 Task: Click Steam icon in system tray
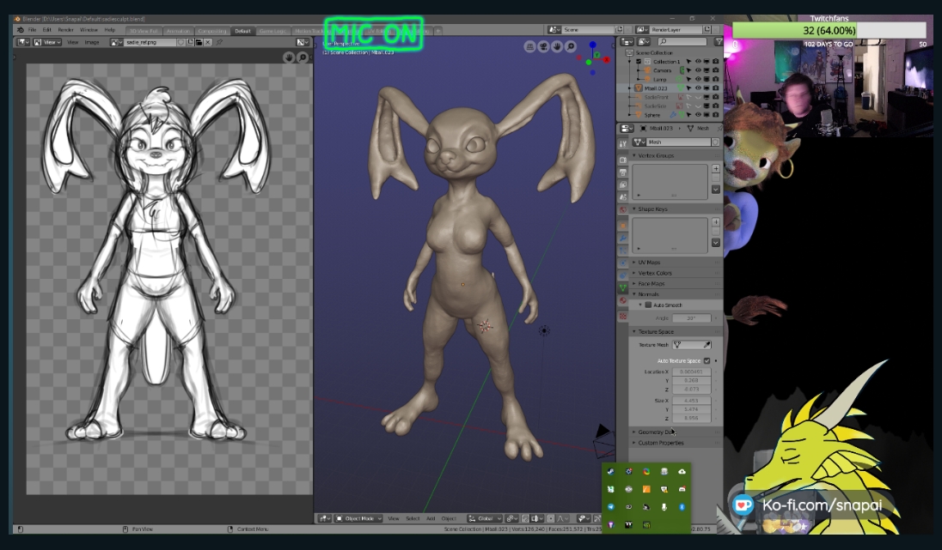point(611,472)
